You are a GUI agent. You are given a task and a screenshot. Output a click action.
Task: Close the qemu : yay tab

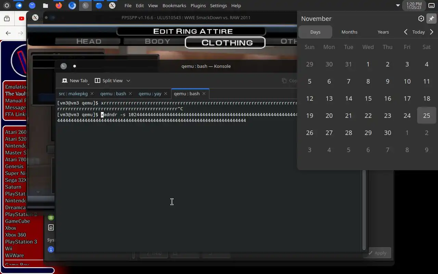[166, 94]
